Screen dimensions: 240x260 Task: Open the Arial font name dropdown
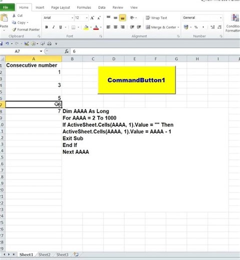pyautogui.click(x=72, y=18)
